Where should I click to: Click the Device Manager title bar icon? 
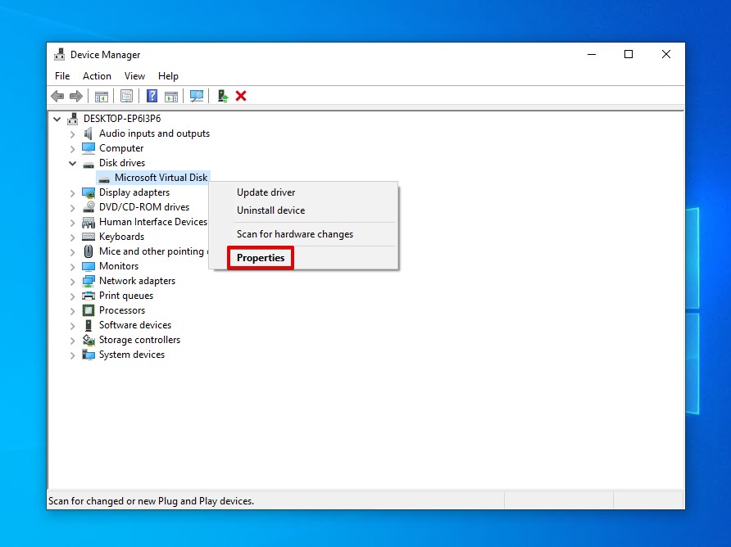tap(59, 55)
